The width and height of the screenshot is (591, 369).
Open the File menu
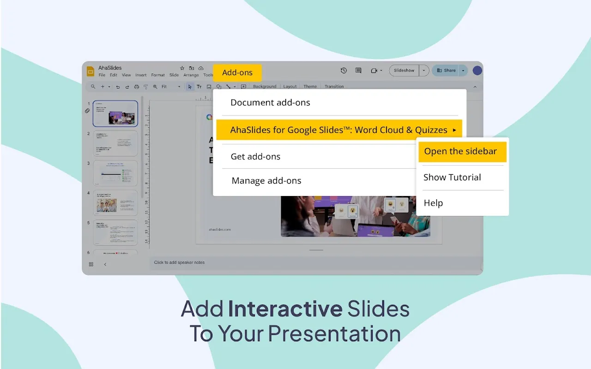(102, 75)
